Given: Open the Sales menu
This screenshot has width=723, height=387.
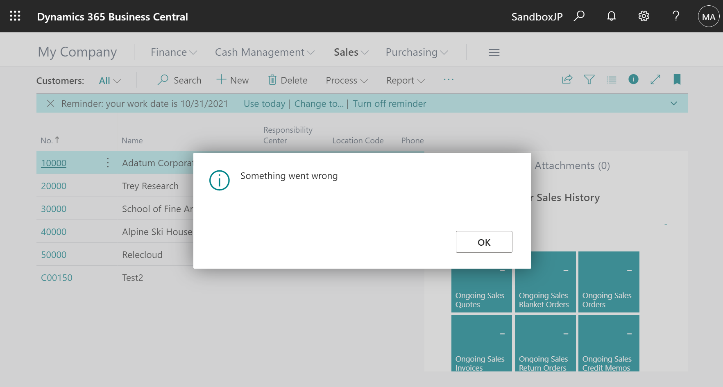Looking at the screenshot, I should pyautogui.click(x=350, y=52).
